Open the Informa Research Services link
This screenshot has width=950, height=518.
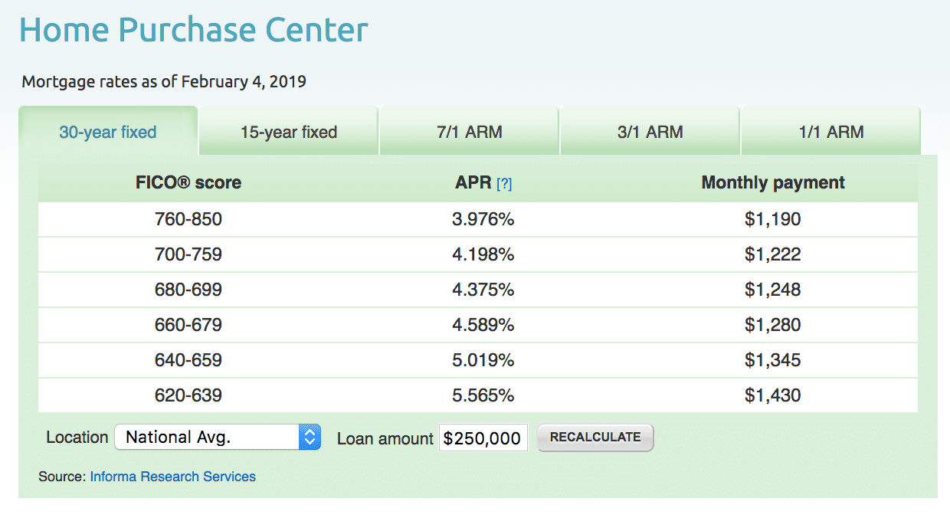pos(172,477)
